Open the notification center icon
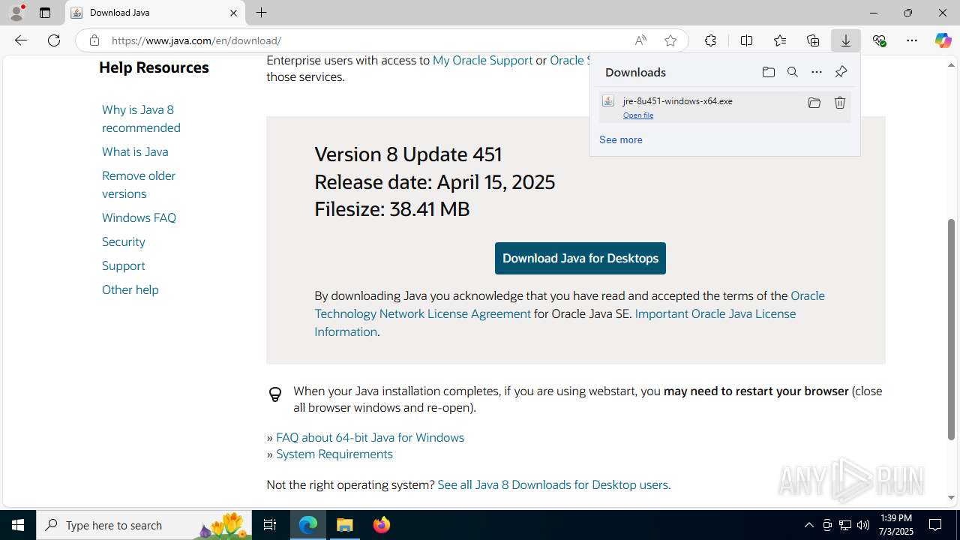The image size is (960, 540). 935,525
